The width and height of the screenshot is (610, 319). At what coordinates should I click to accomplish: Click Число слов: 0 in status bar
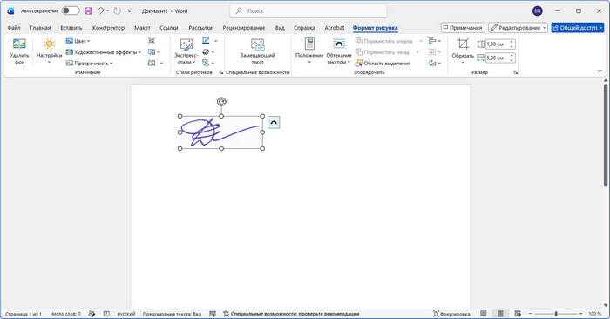[65, 314]
